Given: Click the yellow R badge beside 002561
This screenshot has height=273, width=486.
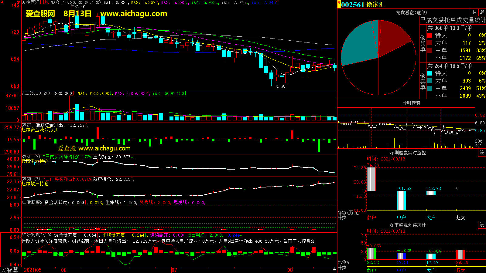Looking at the screenshot, I should [339, 4].
